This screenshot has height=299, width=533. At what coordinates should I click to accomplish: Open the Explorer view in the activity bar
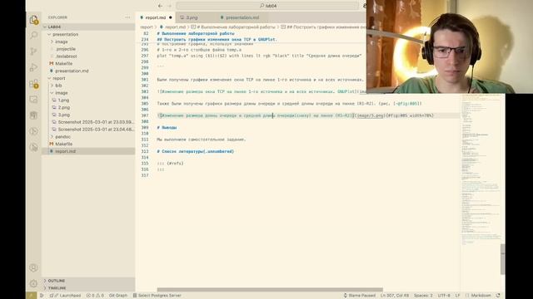(33, 20)
